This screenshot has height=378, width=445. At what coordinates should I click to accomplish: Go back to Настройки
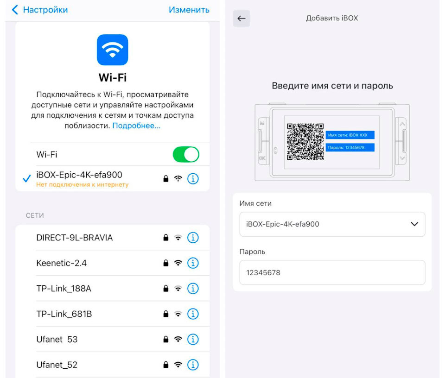[40, 10]
